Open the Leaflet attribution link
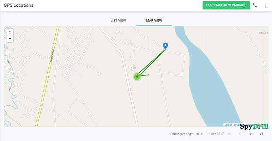Image resolution: width=272 pixels, height=141 pixels. pos(228,125)
